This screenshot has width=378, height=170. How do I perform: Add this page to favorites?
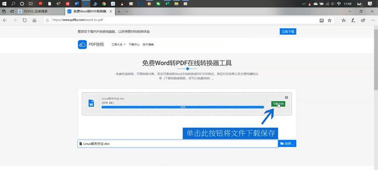(x=330, y=20)
